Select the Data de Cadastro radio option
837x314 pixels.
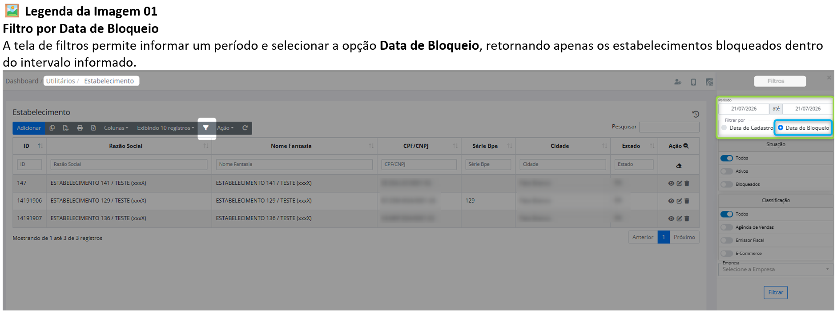point(724,128)
